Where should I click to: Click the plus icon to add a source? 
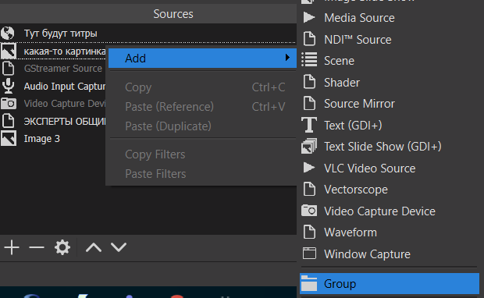(x=12, y=247)
